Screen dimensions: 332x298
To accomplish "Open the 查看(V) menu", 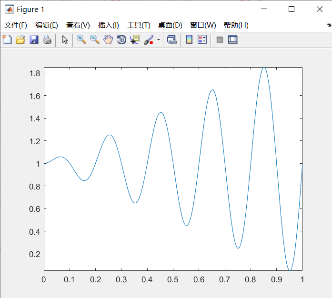I will tap(78, 25).
